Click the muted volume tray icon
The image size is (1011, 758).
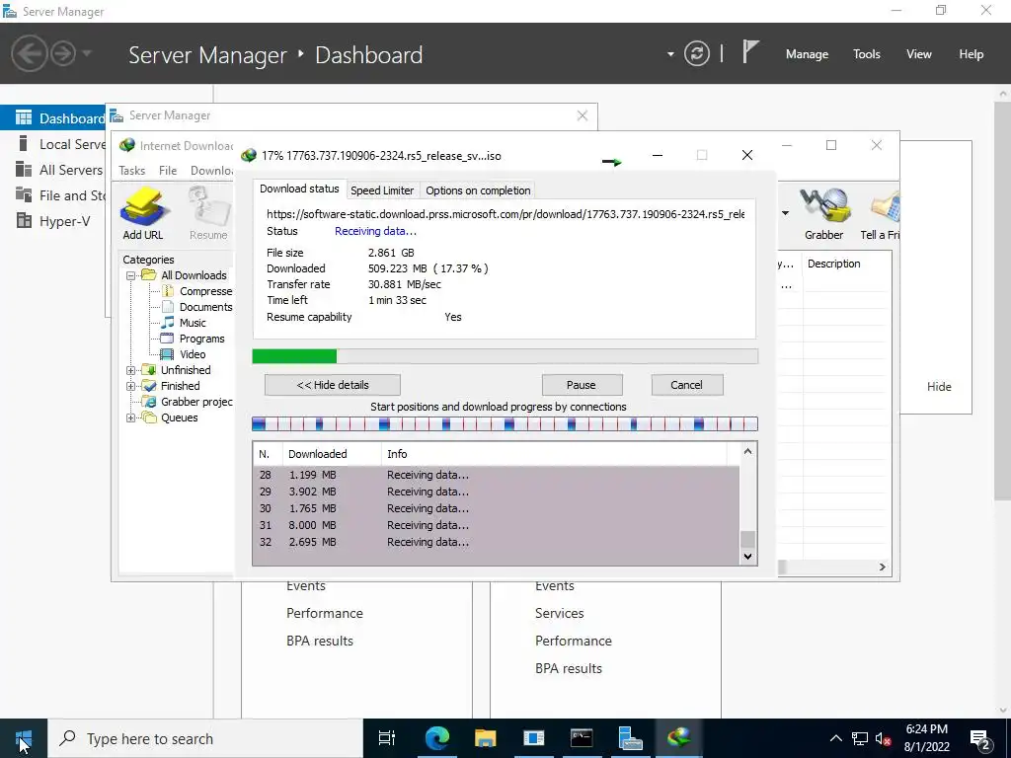[883, 739]
